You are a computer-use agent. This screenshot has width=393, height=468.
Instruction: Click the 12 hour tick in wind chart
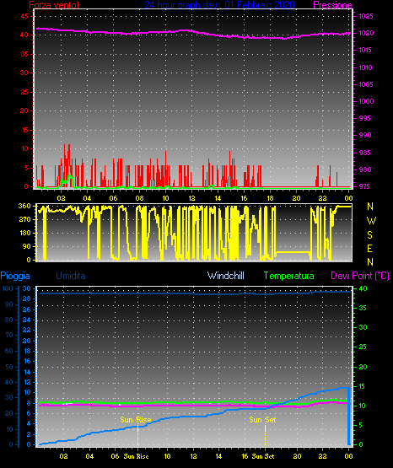pyautogui.click(x=192, y=198)
